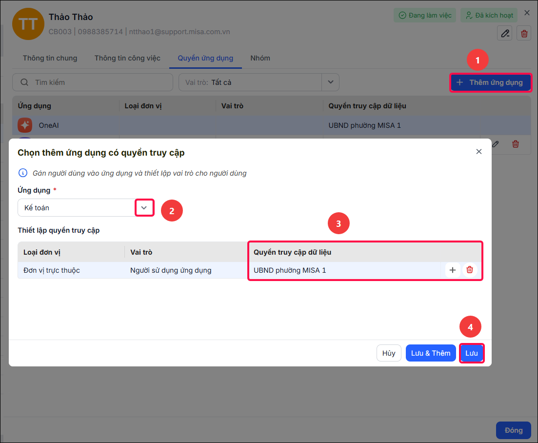Open the Nhóm tab
538x443 pixels.
pos(260,58)
